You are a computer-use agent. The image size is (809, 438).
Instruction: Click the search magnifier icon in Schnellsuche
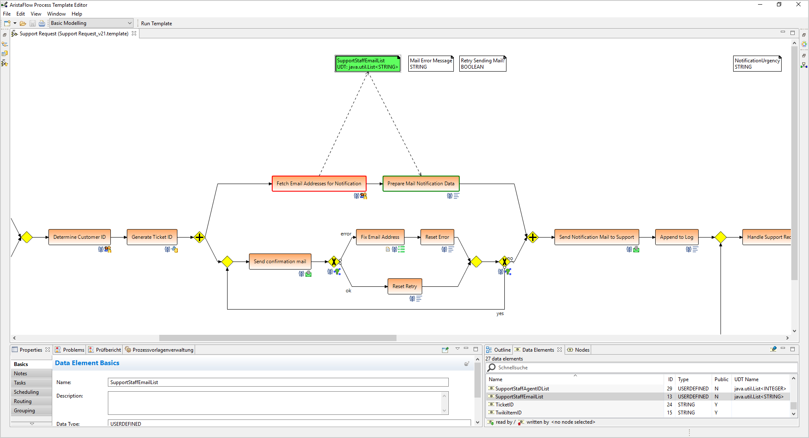click(x=492, y=368)
